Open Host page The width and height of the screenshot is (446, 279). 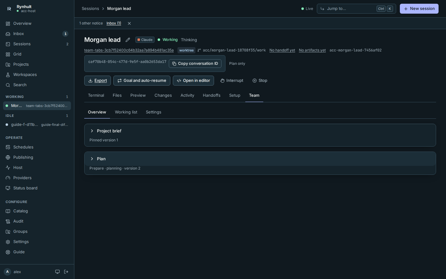pos(37,168)
